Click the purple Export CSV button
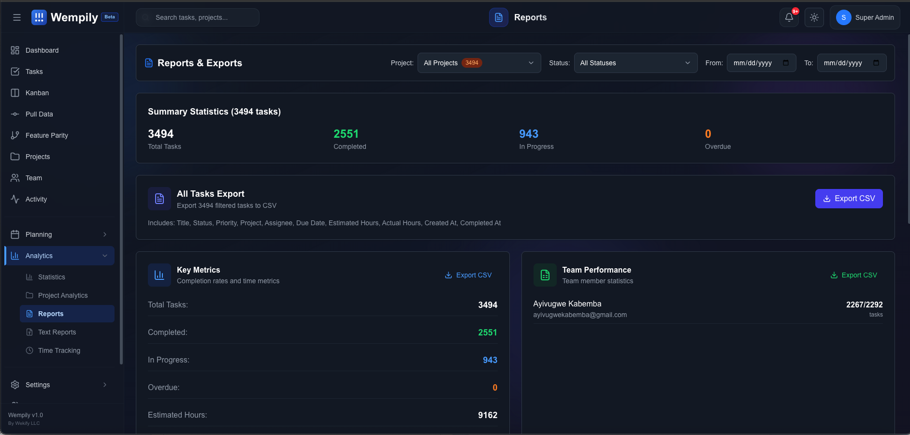Viewport: 910px width, 435px height. (849, 199)
